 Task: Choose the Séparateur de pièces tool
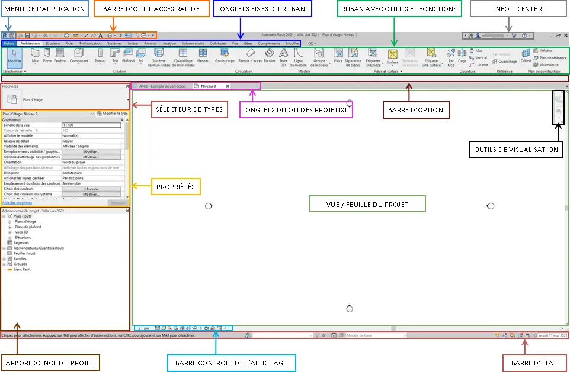pos(353,58)
